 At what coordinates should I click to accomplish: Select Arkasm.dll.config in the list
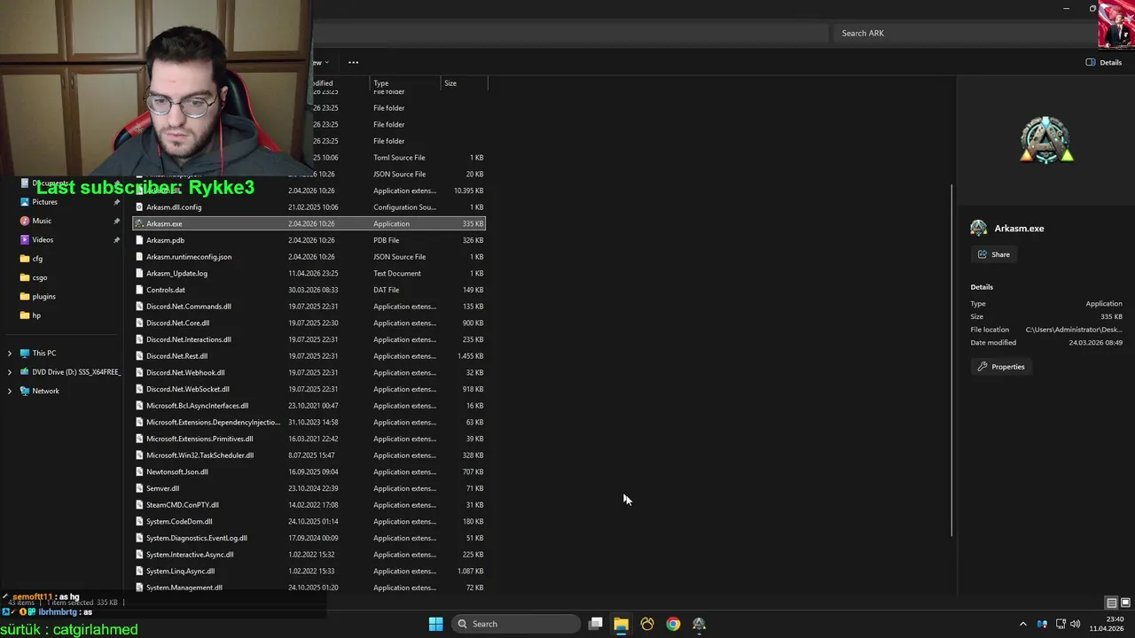tap(174, 207)
